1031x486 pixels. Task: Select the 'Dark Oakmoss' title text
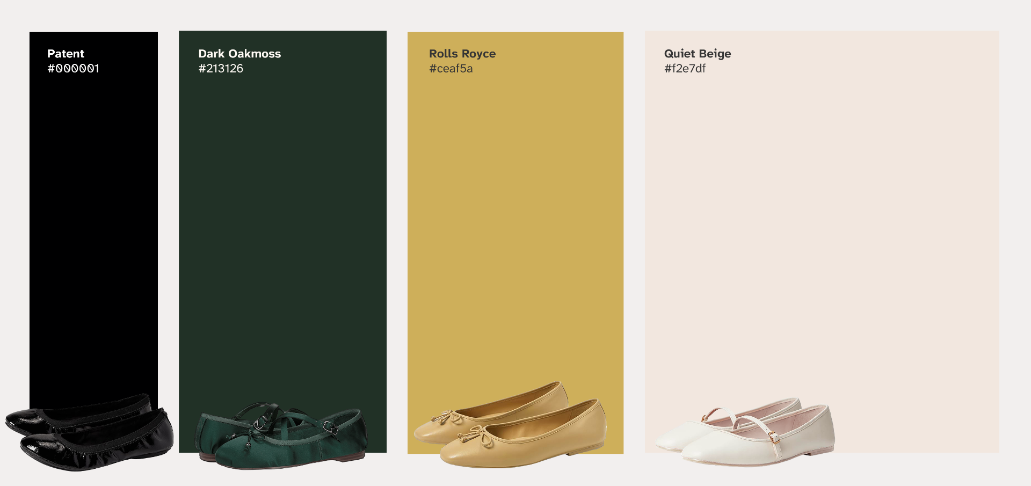239,54
